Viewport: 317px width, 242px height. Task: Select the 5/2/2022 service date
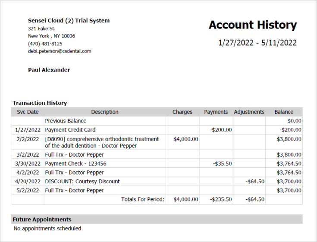(x=28, y=190)
